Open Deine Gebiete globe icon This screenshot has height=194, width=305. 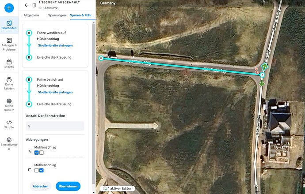coord(9,101)
